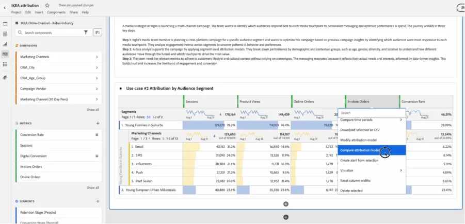Click Show all under Metrics
Screen dimensions: 465x224
pos(92,187)
